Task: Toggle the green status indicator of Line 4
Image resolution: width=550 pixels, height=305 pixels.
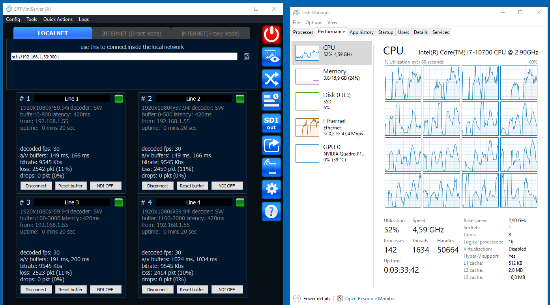Action: [240, 202]
